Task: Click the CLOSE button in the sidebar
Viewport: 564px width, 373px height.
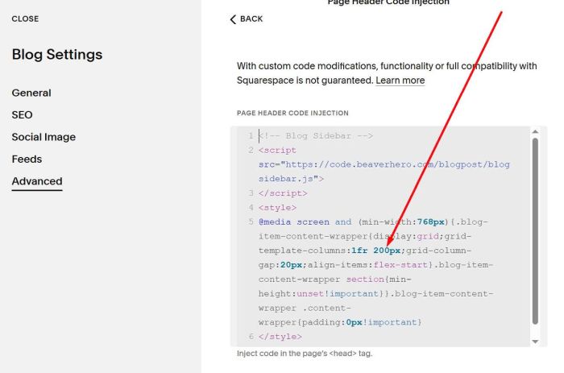Action: [x=25, y=19]
